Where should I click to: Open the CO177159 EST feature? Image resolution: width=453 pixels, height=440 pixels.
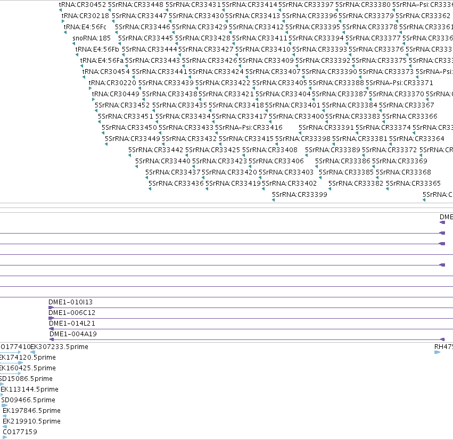tap(20, 432)
